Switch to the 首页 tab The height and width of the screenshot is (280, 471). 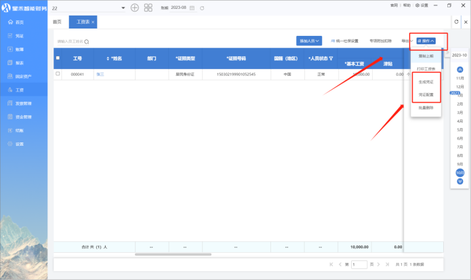[x=57, y=22]
